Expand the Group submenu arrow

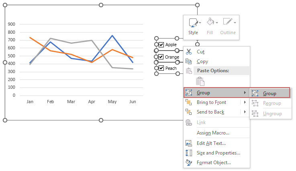pyautogui.click(x=245, y=92)
